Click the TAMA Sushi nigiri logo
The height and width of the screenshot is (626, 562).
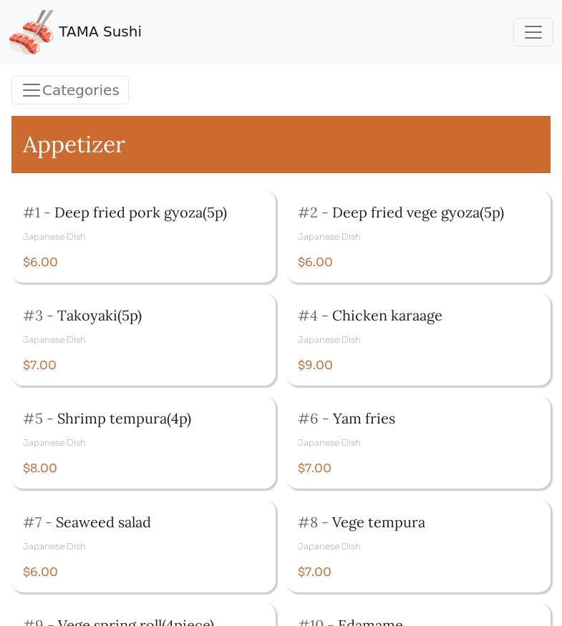coord(32,32)
